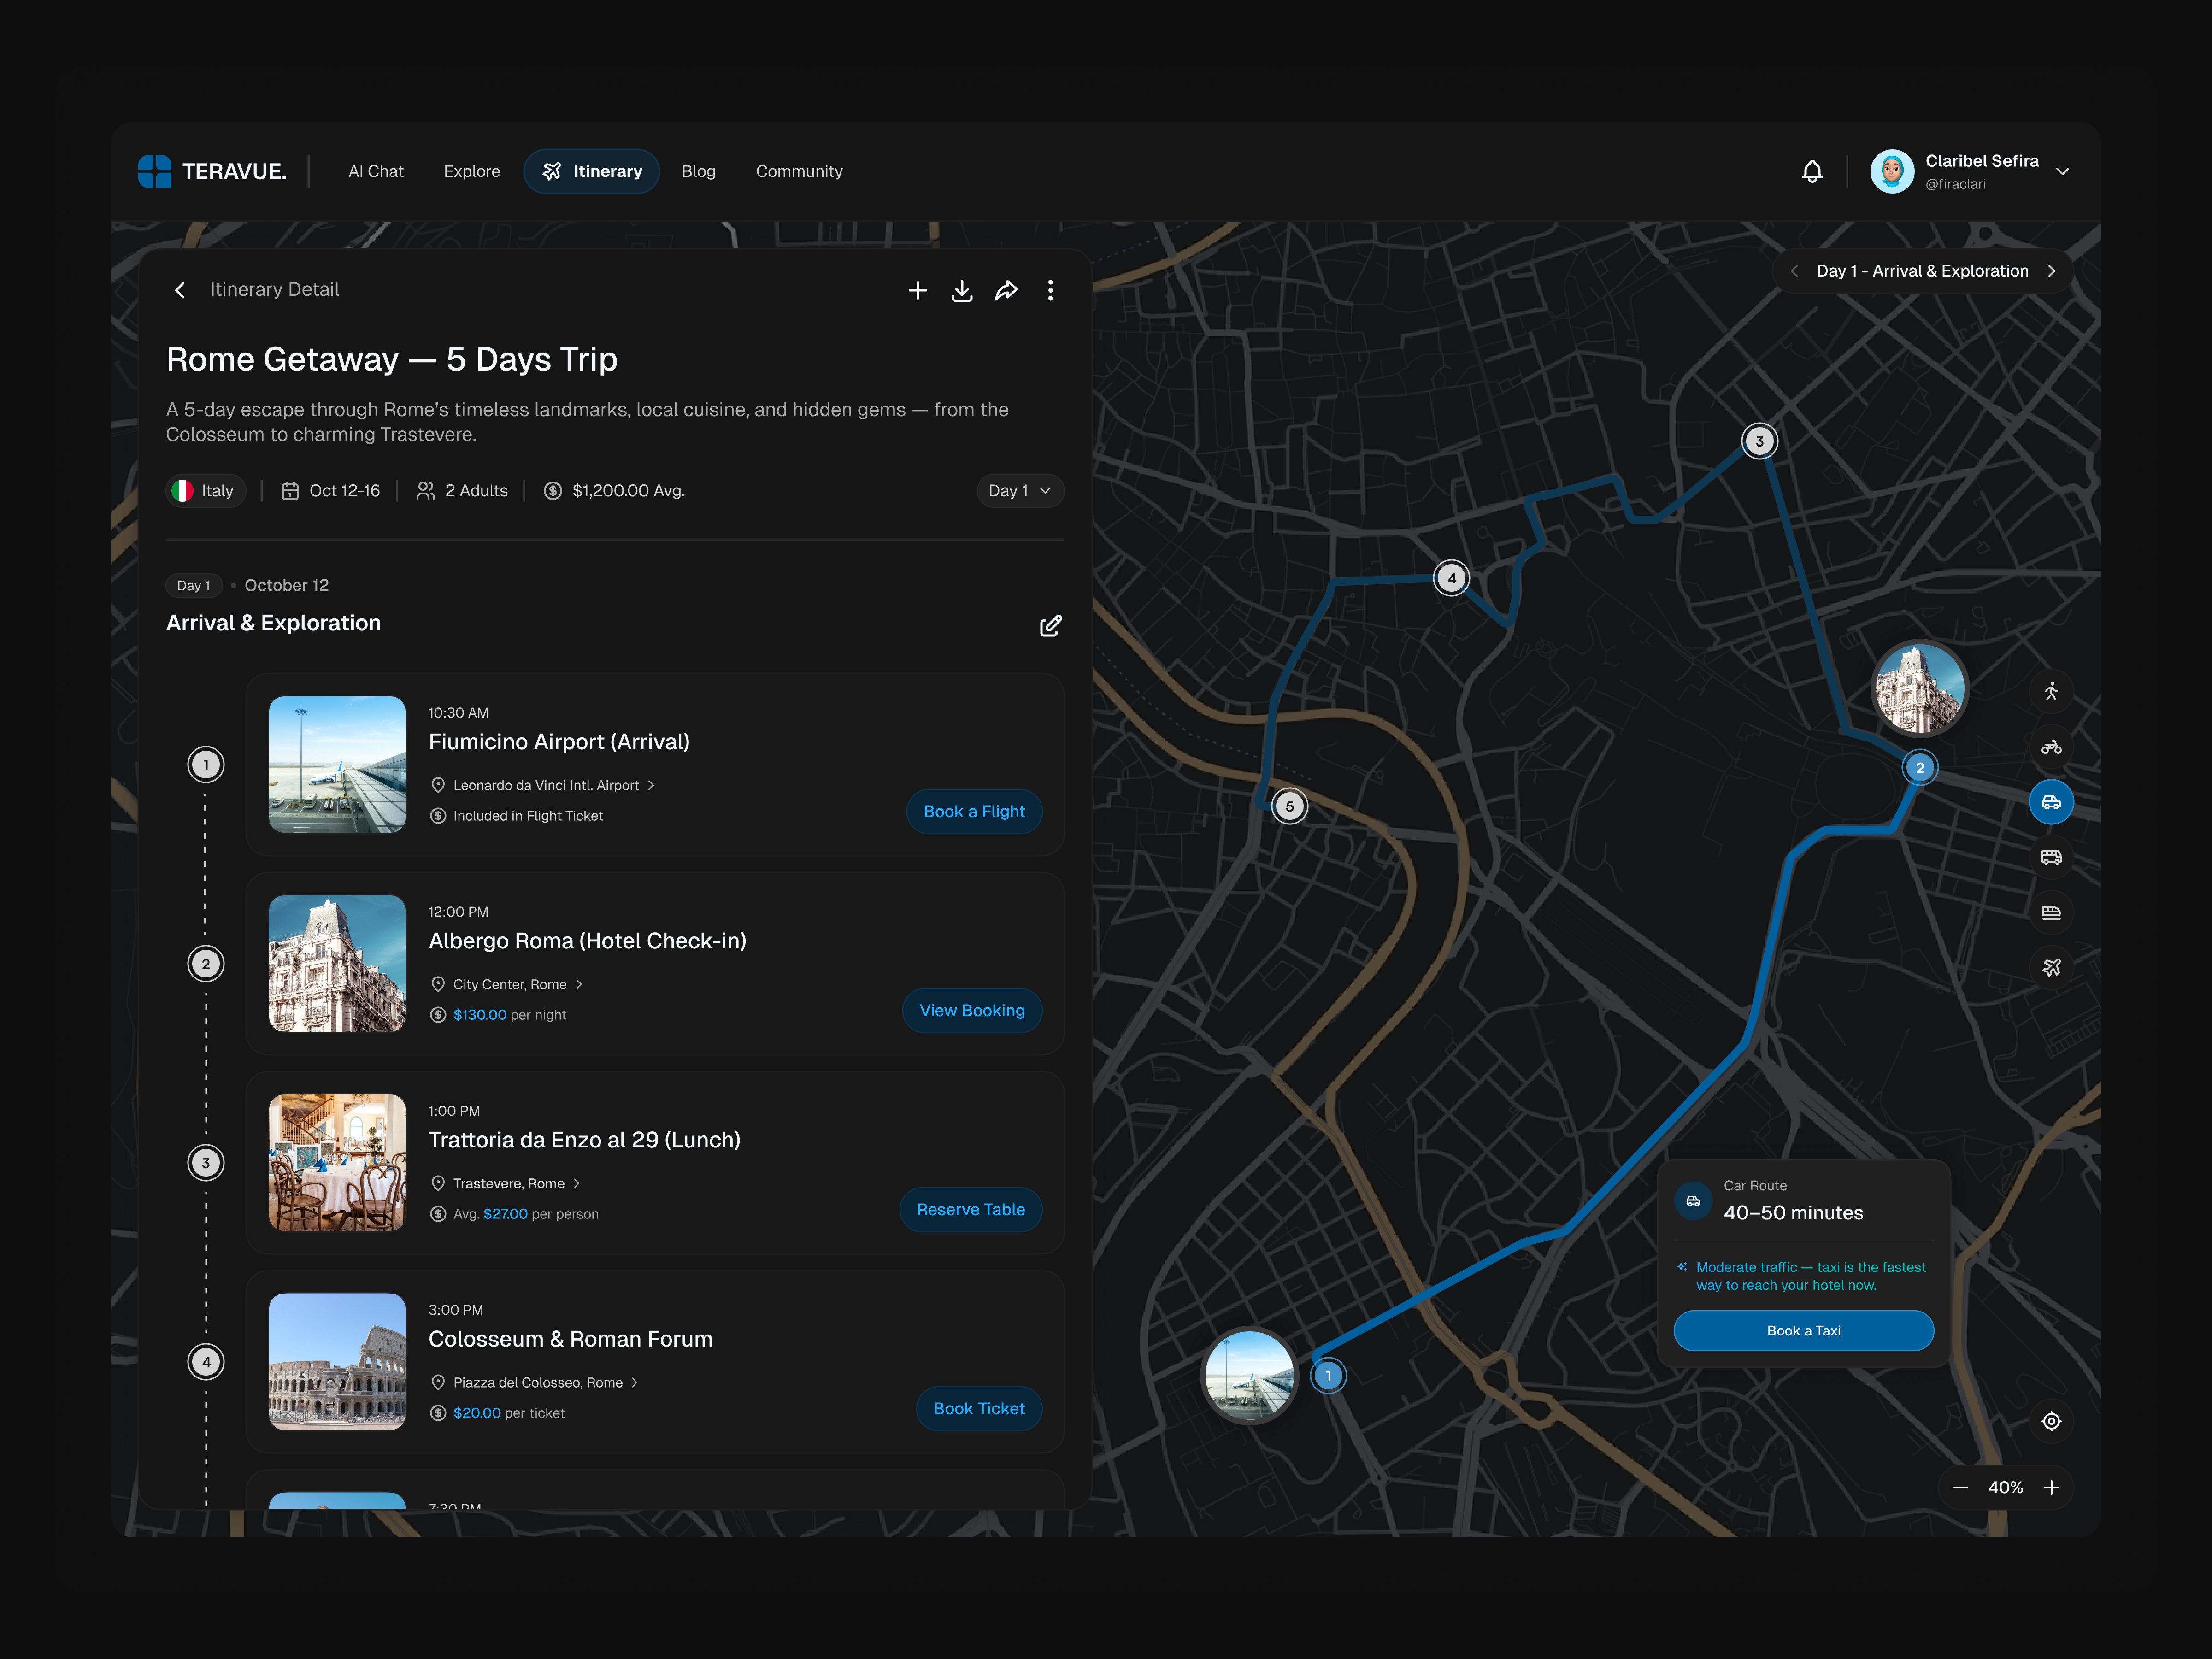2212x1659 pixels.
Task: Expand the Day 1 selector dropdown
Action: [1019, 490]
